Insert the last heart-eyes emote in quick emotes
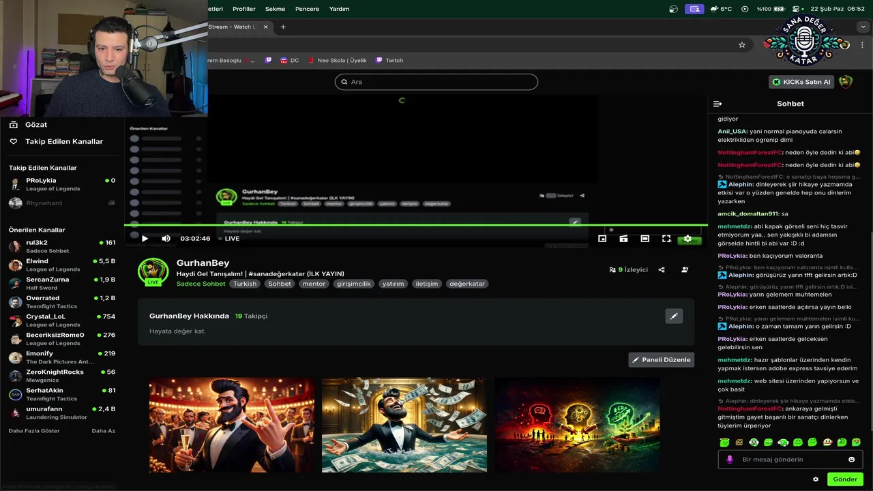Image resolution: width=873 pixels, height=491 pixels. (857, 443)
